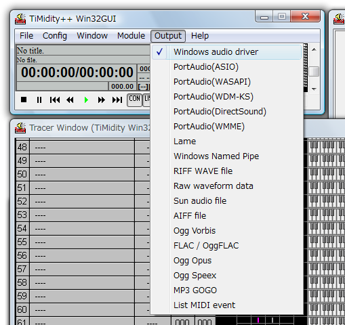Click the 000.00 value display

[122, 87]
